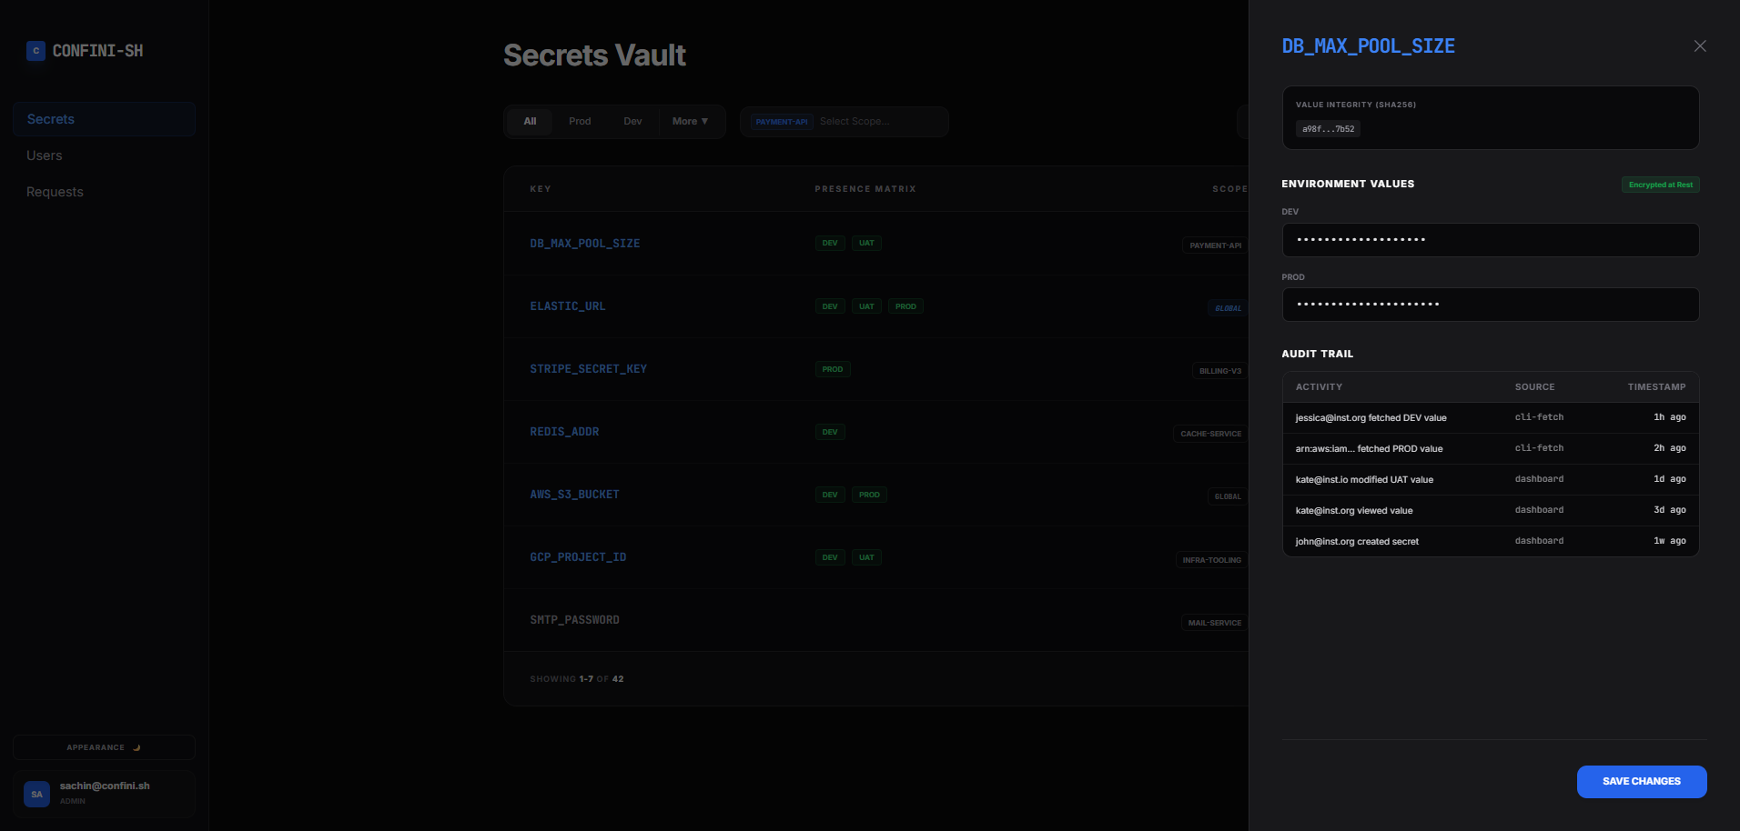Screen dimensions: 1740x831
Task: Select the Dev filter tab
Action: tap(632, 122)
